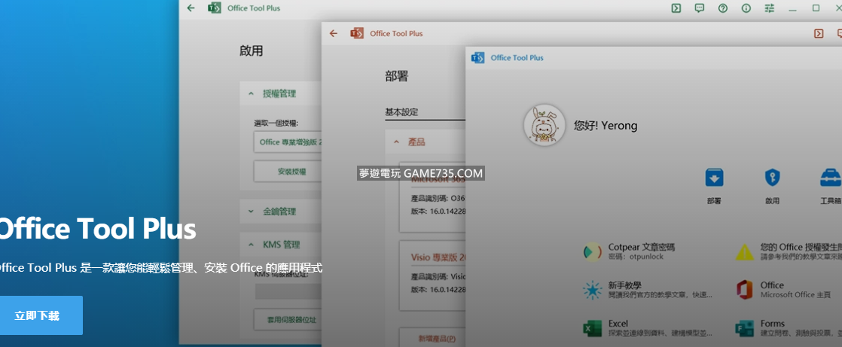This screenshot has height=347, width=842.
Task: Click the KMS server address input field
Action: pyautogui.click(x=288, y=291)
